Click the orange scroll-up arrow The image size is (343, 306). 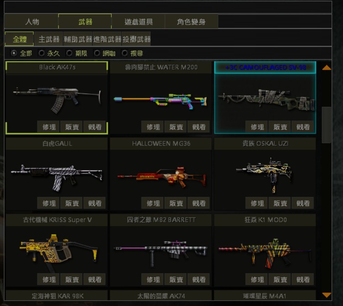(x=327, y=68)
